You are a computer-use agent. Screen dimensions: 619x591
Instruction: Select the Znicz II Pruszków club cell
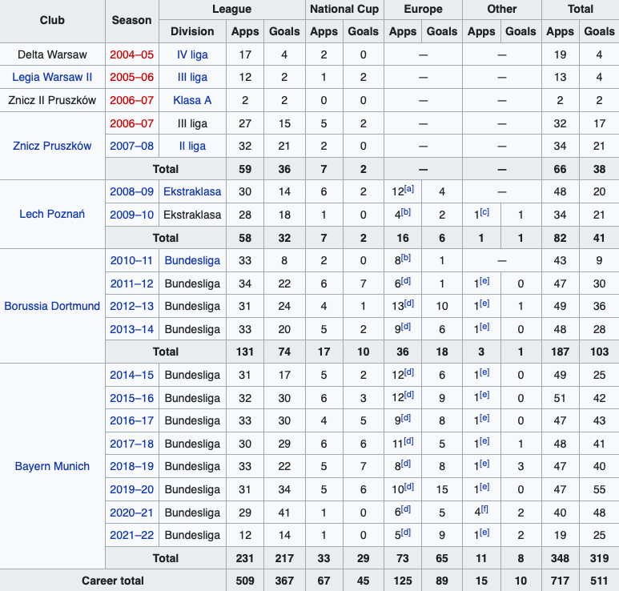tap(52, 100)
